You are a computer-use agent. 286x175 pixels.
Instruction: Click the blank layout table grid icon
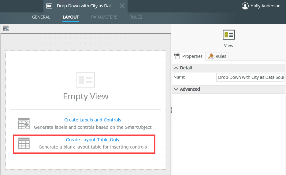click(x=24, y=143)
